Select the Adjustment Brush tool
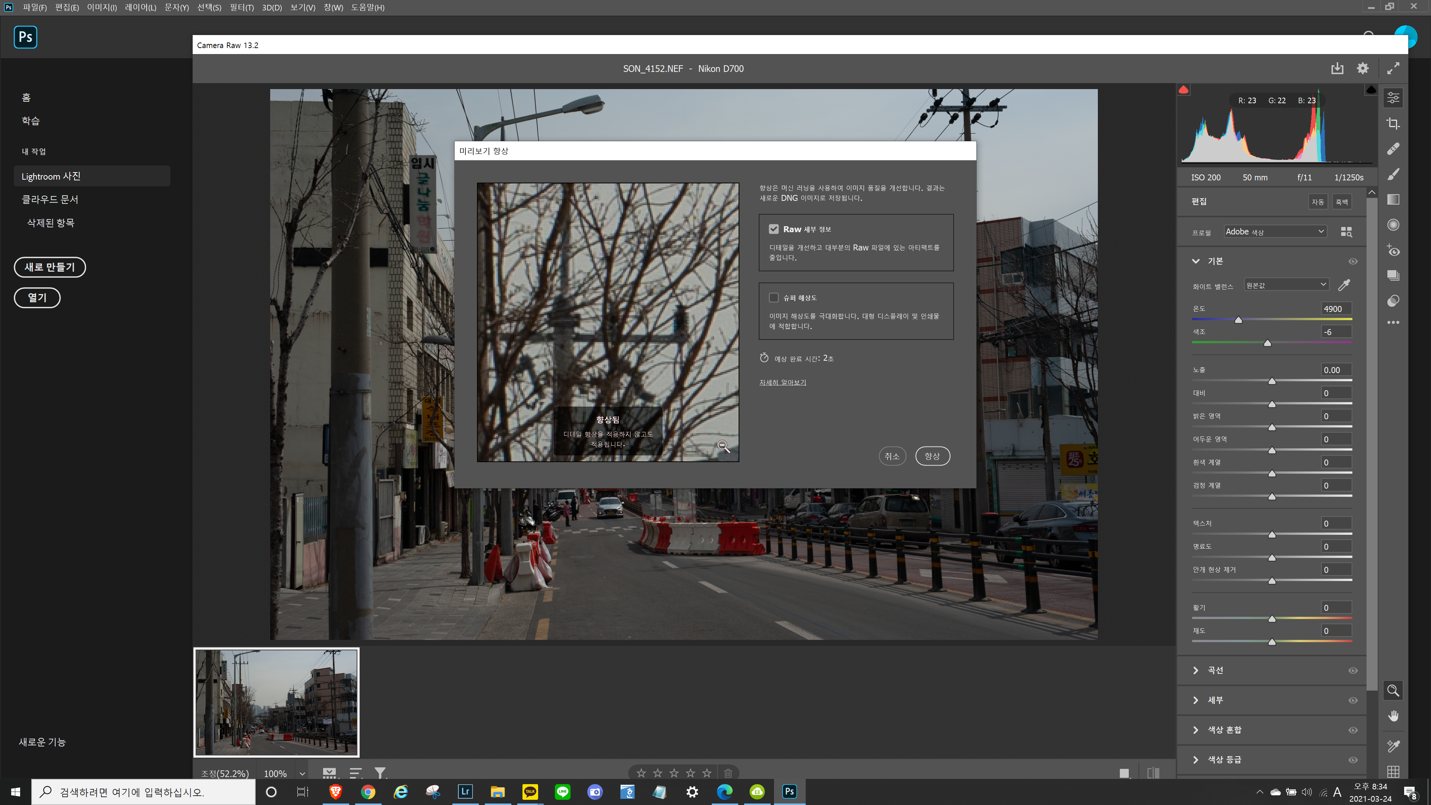This screenshot has width=1431, height=805. click(x=1393, y=174)
